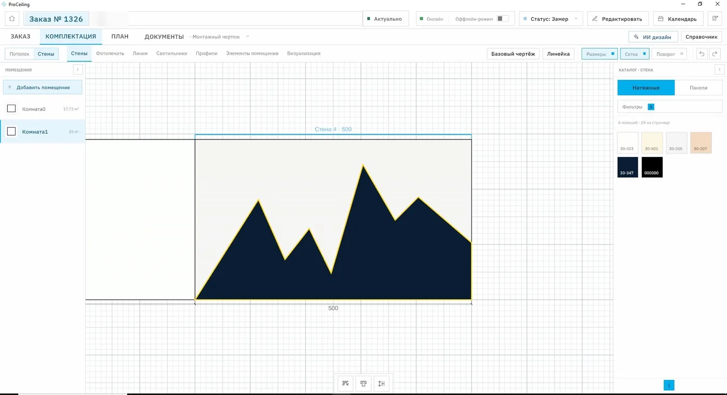Click the undo arrow icon
Viewport: 727px width, 395px height.
(x=702, y=54)
